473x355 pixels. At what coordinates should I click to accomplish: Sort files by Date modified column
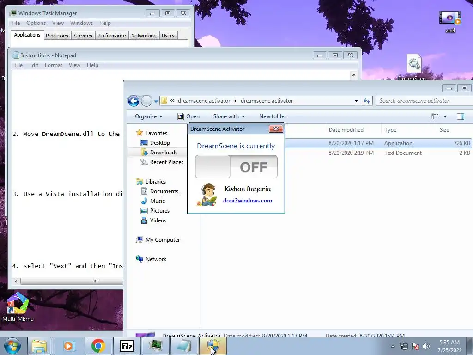click(346, 130)
